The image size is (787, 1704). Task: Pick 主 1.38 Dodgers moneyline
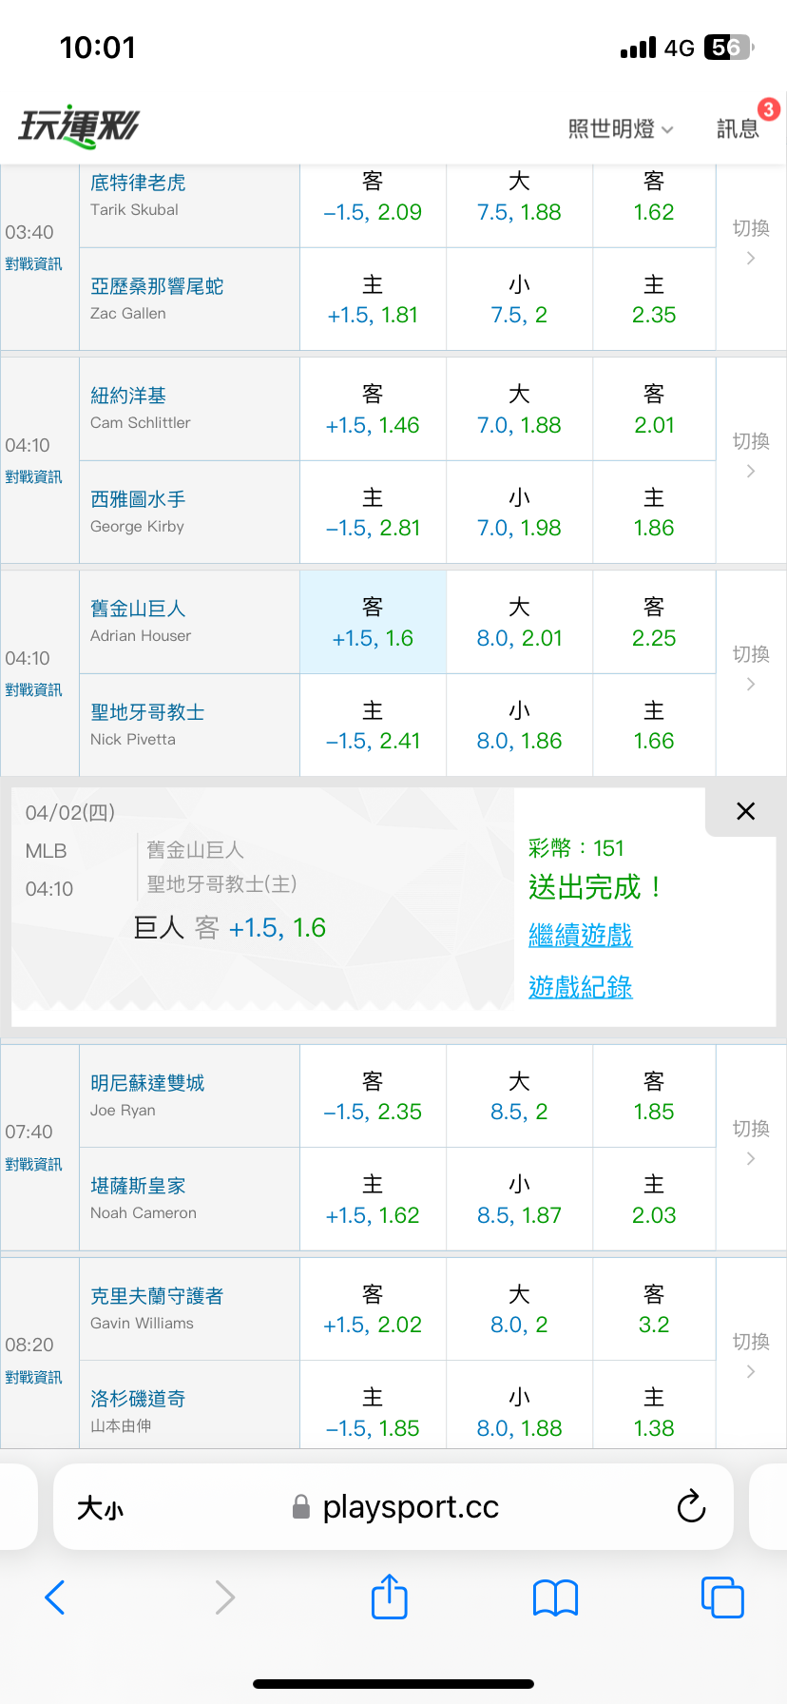pos(654,1413)
